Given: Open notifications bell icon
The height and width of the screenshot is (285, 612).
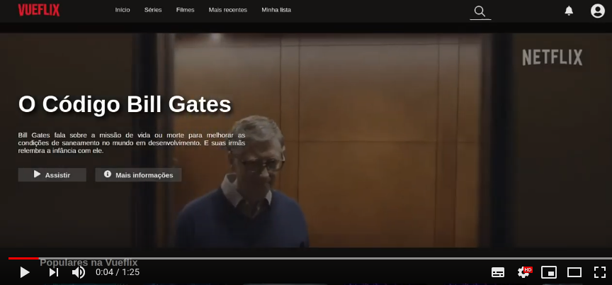Looking at the screenshot, I should [569, 11].
